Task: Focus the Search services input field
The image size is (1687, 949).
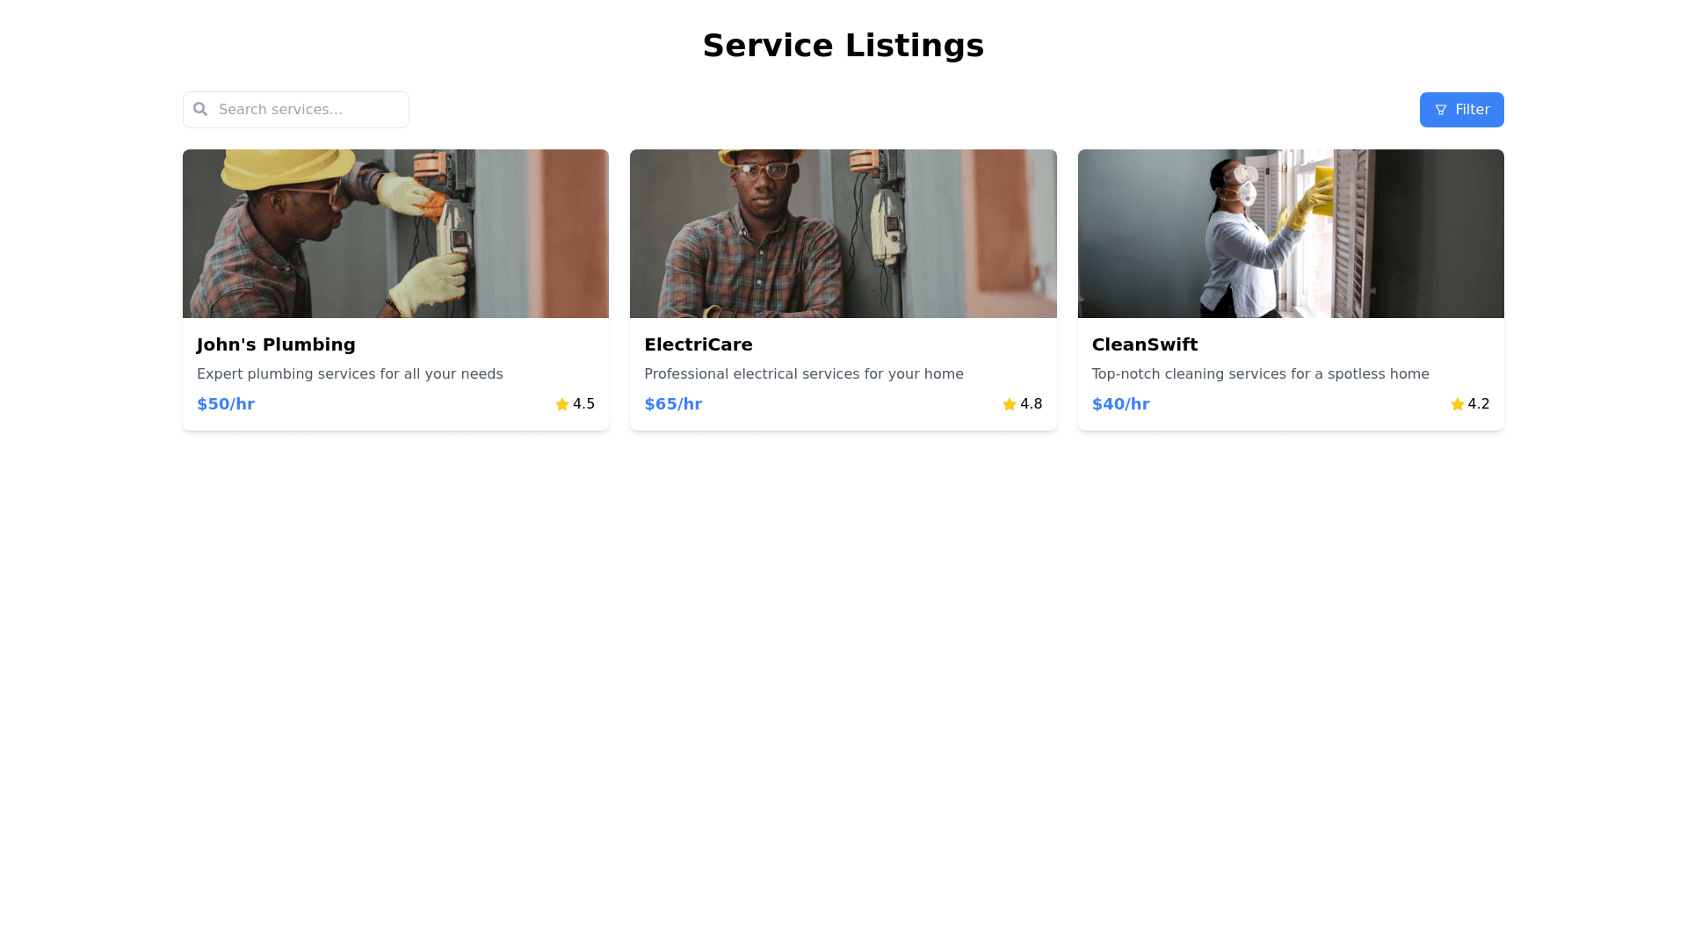Action: 308,110
